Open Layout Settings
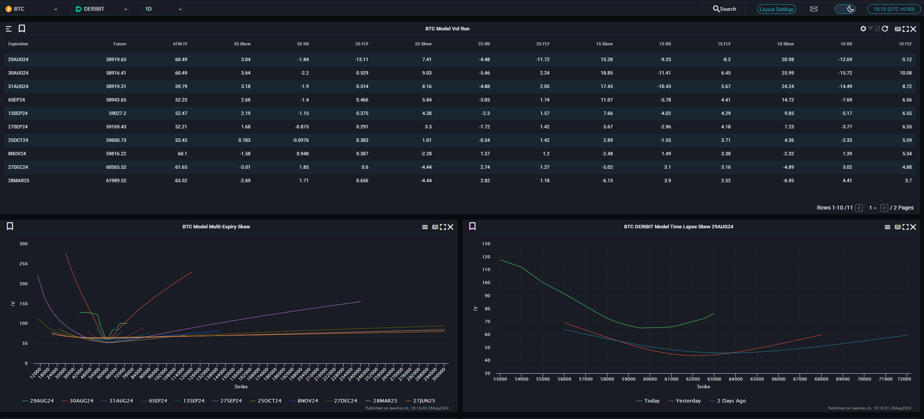Image resolution: width=924 pixels, height=419 pixels. pyautogui.click(x=776, y=9)
